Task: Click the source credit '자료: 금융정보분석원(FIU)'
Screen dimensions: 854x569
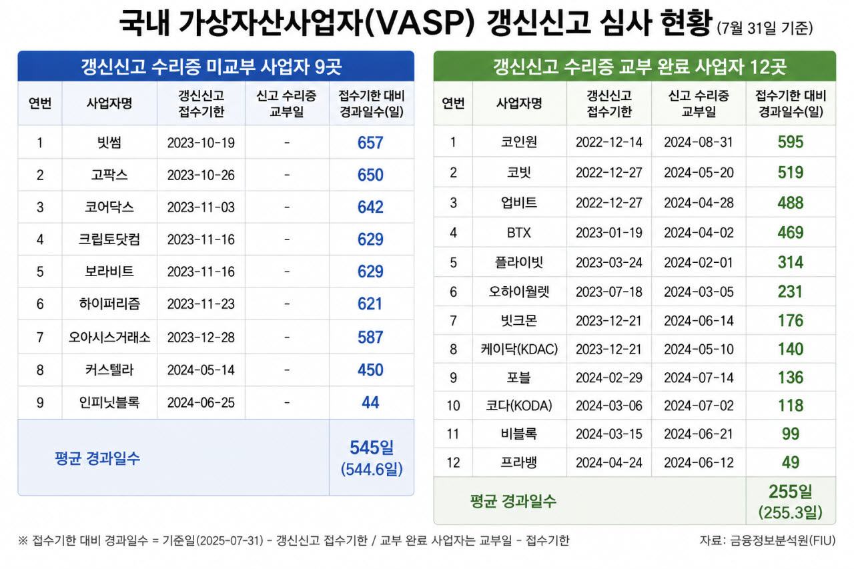Action: point(767,541)
